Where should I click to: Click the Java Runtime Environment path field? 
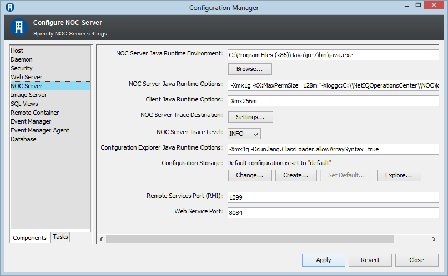click(333, 55)
